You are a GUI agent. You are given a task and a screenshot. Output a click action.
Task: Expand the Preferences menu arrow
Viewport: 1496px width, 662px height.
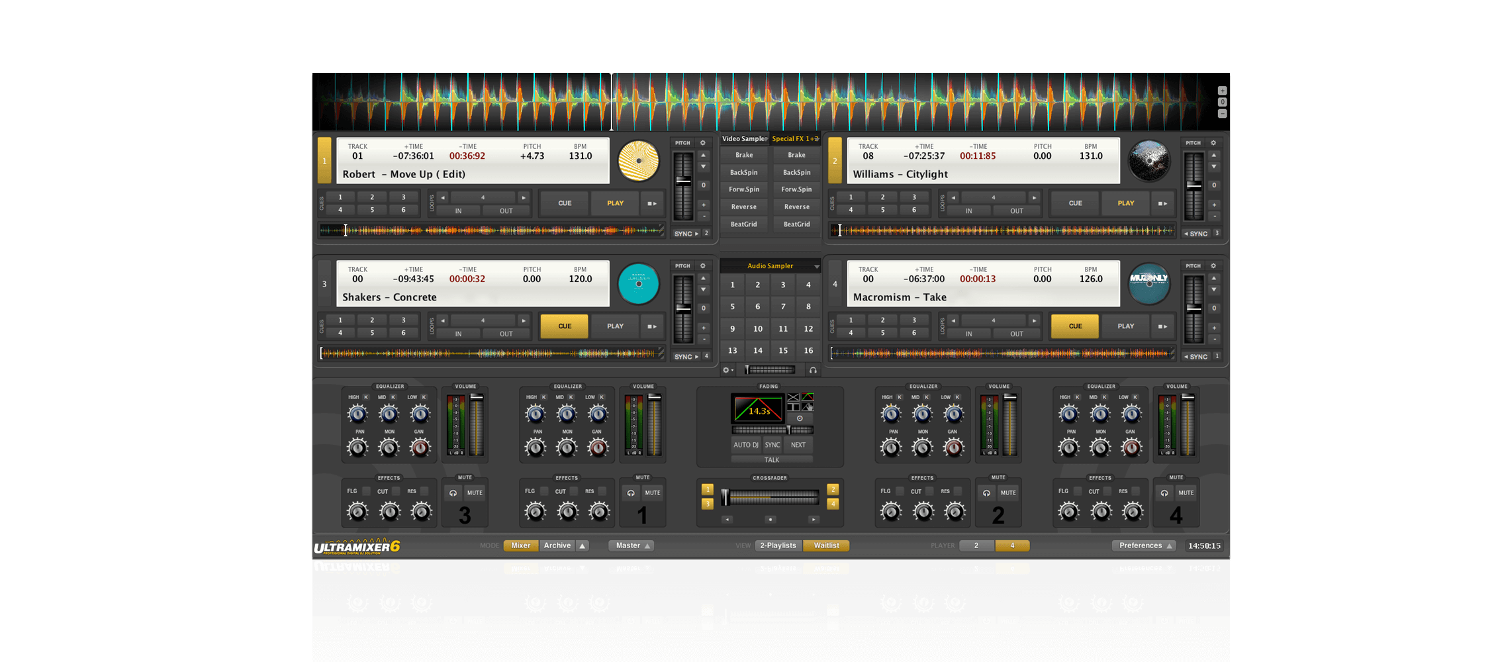click(x=1170, y=546)
